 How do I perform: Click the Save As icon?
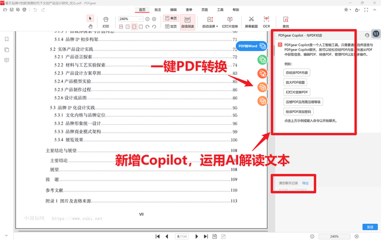pos(18,10)
